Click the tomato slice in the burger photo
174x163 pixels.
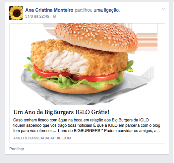tap(95, 77)
